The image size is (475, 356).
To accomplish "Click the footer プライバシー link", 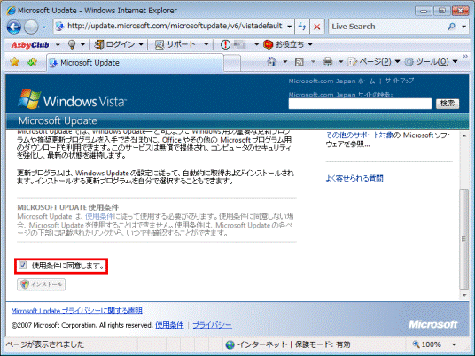I will [x=212, y=325].
